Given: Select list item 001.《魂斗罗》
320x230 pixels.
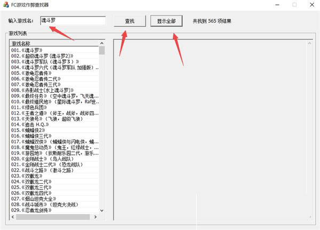Looking at the screenshot, I should click(54, 50).
